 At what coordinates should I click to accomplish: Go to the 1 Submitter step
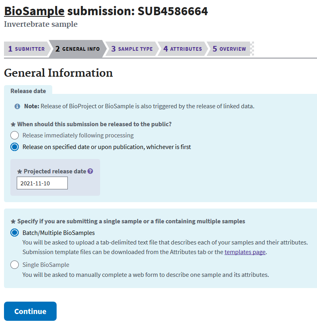(27, 49)
